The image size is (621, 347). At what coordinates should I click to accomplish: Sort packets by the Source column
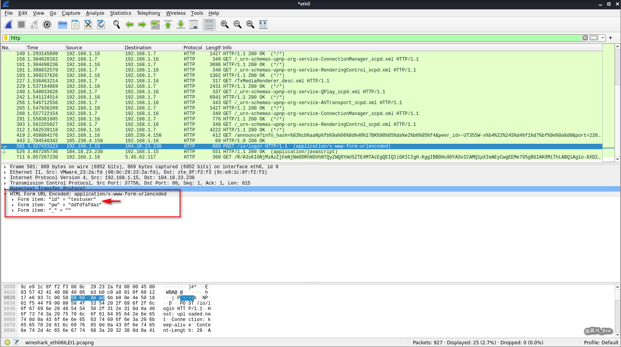(x=94, y=47)
